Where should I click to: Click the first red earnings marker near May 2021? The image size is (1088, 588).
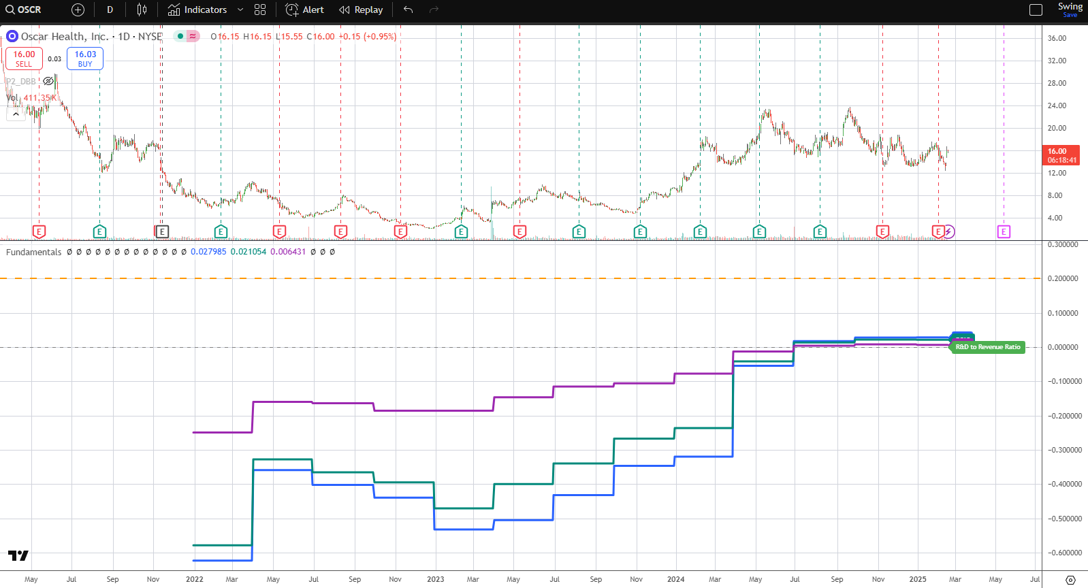[x=39, y=232]
